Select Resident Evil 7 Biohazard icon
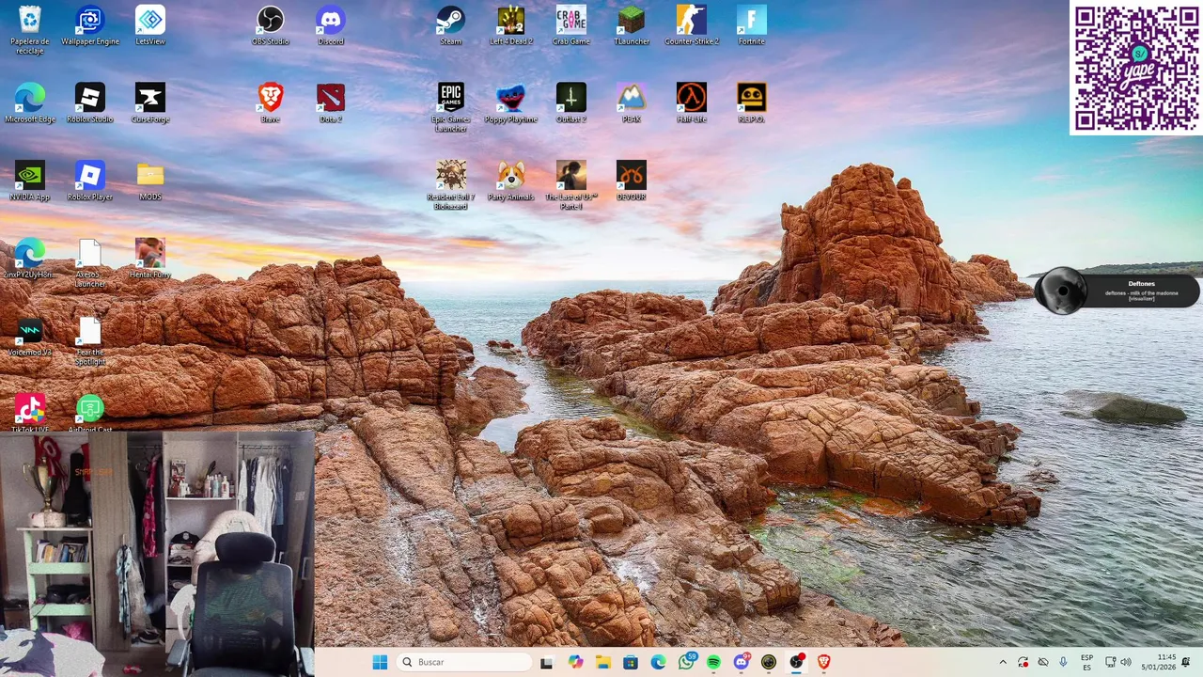The image size is (1203, 677). coord(451,185)
